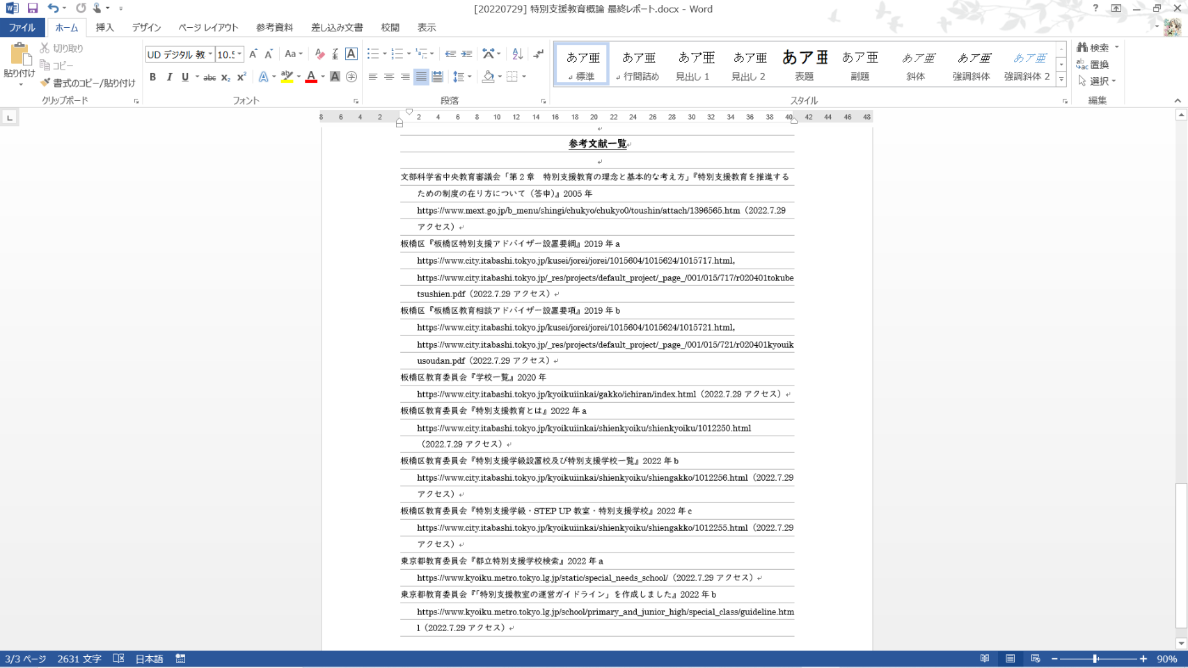
Task: Toggle italic formatting
Action: pyautogui.click(x=169, y=77)
